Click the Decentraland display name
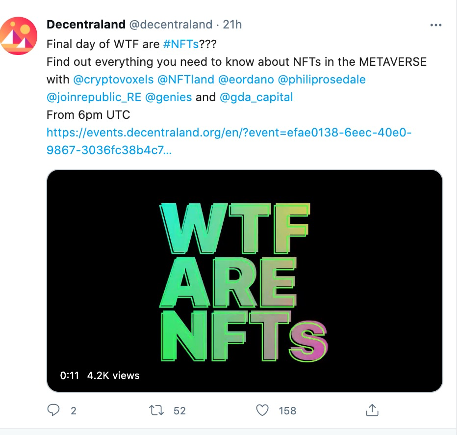 [x=86, y=25]
